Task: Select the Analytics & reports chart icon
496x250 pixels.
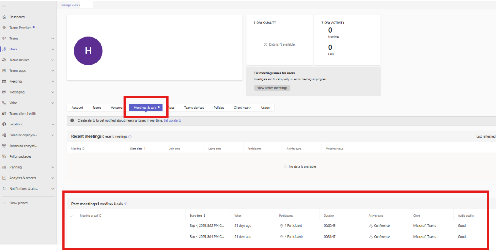Action: point(4,178)
